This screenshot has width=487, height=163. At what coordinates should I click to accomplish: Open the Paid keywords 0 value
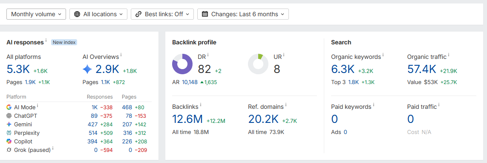334,119
